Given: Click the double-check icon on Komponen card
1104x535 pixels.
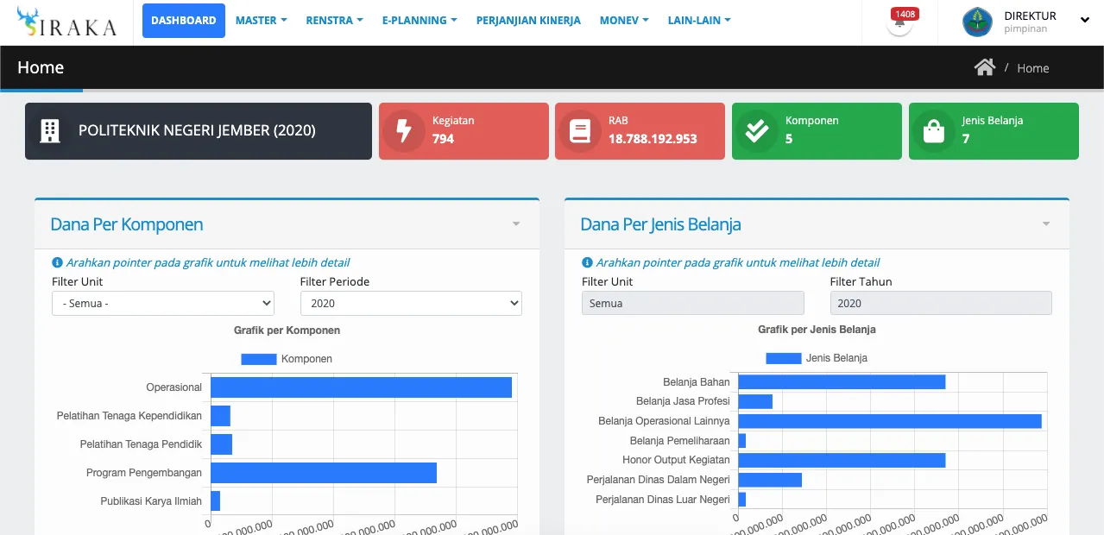Looking at the screenshot, I should 756,131.
